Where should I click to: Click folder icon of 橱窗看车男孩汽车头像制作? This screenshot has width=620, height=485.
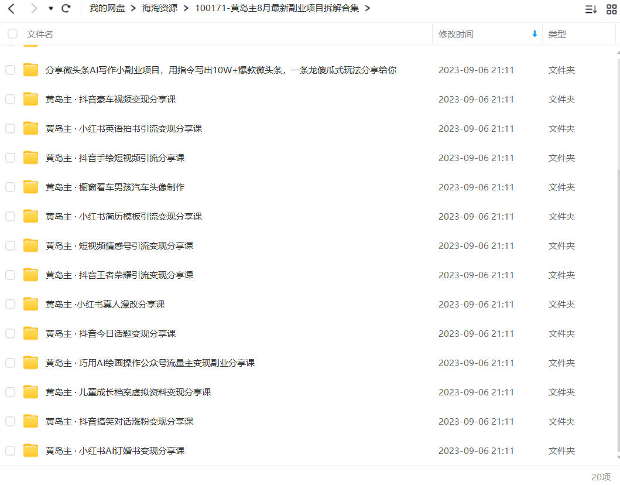coord(30,187)
